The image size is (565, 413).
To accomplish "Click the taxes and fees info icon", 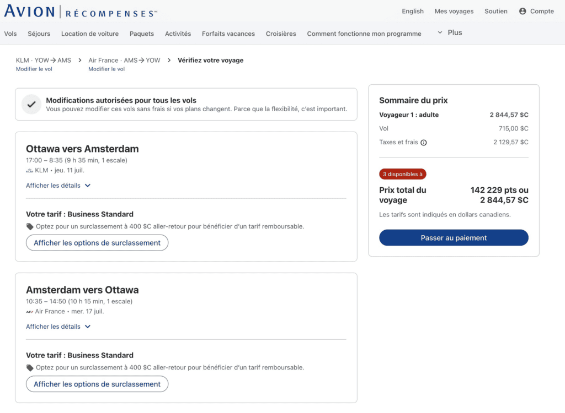I will (x=424, y=143).
